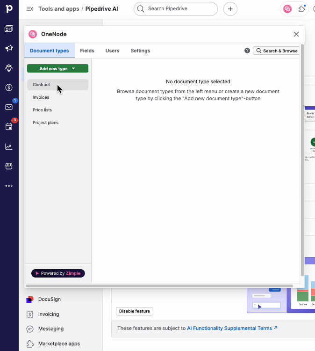The height and width of the screenshot is (351, 315).
Task: Open Campaigns megaphone icon in sidebar
Action: (x=9, y=48)
